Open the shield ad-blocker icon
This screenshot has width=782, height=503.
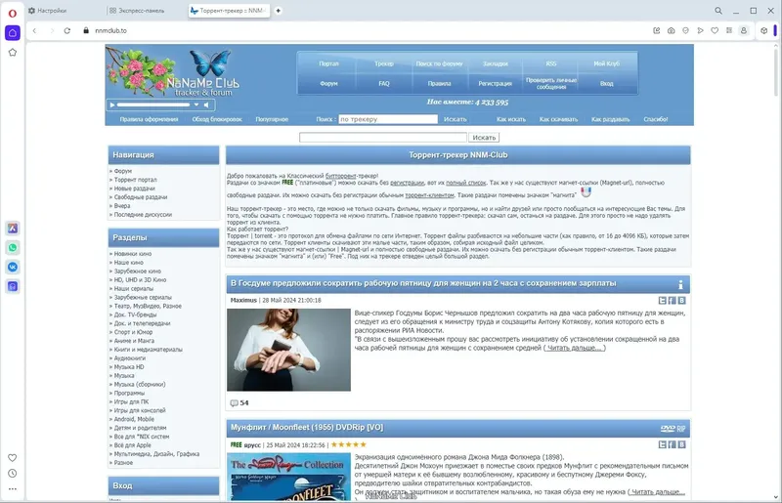pos(686,30)
